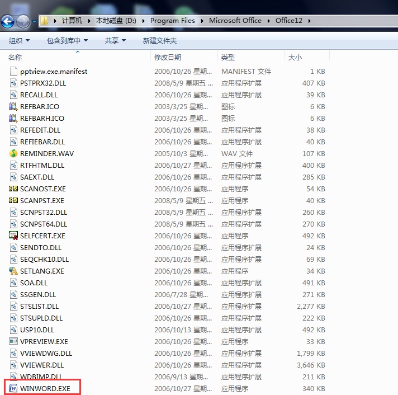
Task: Click the VVIEWDWG.DLL file name
Action: click(x=46, y=354)
